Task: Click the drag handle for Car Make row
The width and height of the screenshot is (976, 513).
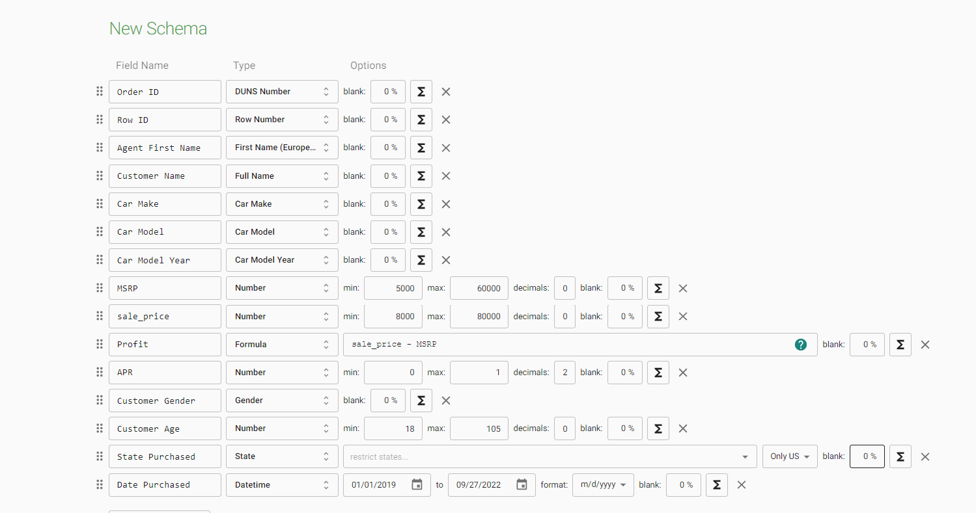Action: (x=100, y=204)
